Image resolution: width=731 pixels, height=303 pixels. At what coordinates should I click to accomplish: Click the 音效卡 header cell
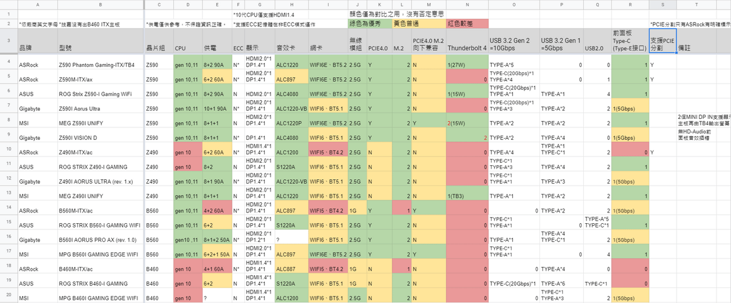coord(291,41)
